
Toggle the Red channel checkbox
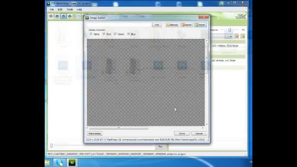point(104,34)
